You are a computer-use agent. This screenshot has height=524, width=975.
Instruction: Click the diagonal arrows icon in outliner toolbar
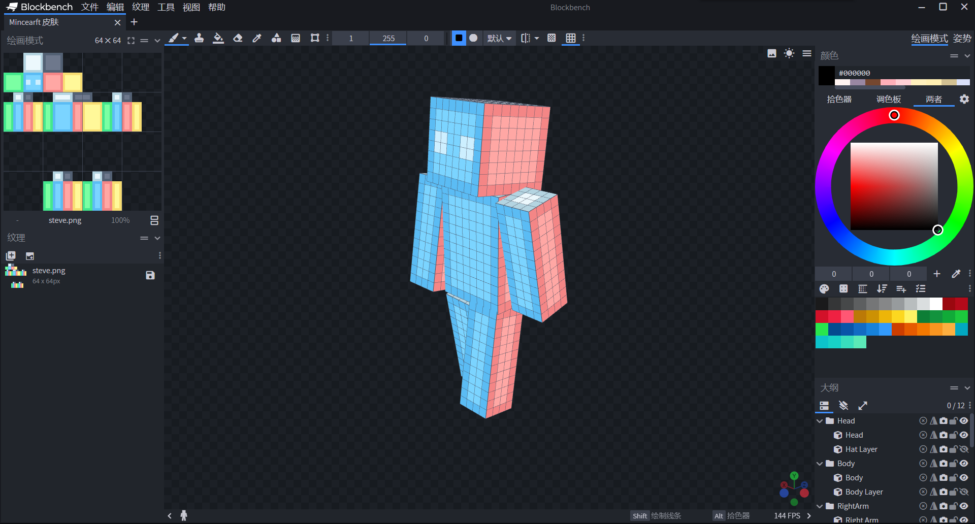[863, 406]
